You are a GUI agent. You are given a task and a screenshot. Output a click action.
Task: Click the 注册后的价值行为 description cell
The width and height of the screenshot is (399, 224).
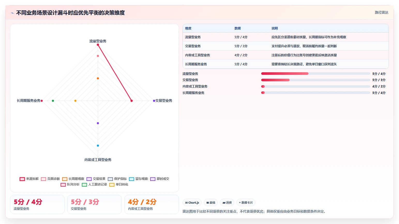click(304, 55)
